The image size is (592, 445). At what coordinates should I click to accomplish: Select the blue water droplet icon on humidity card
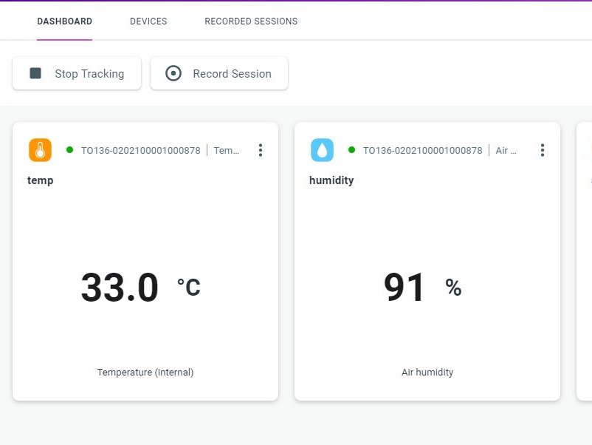322,150
